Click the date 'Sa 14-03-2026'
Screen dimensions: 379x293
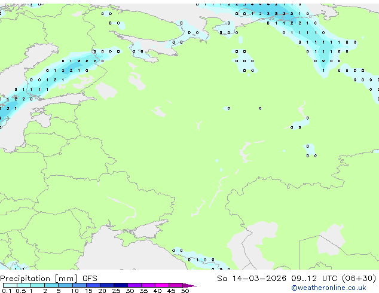252,279
